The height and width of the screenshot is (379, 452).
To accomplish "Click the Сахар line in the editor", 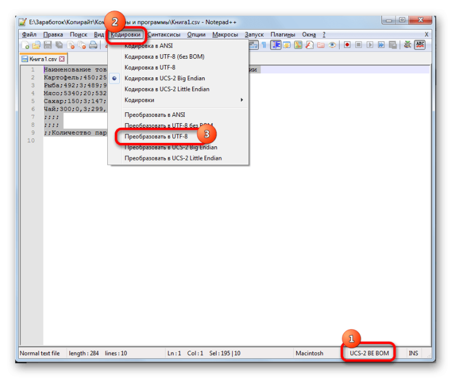I will pyautogui.click(x=75, y=101).
